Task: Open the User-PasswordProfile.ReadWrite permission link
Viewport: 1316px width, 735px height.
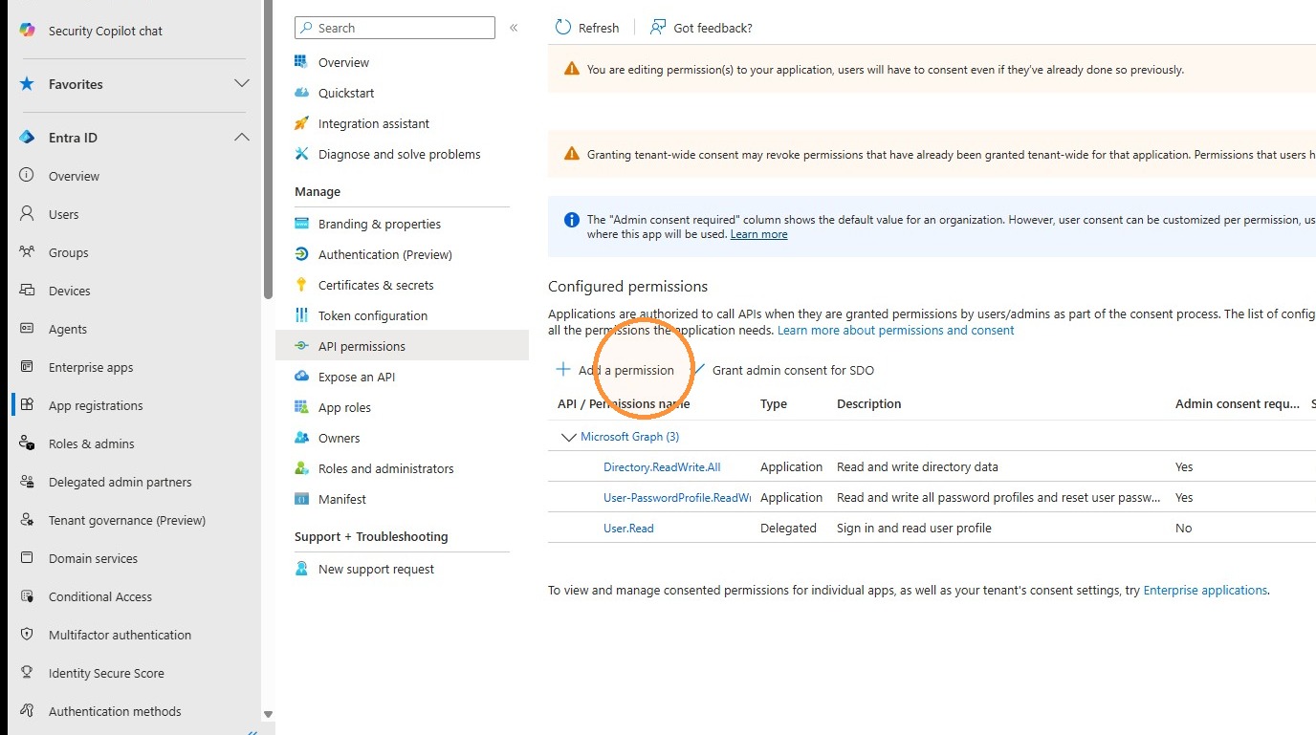Action: point(677,497)
